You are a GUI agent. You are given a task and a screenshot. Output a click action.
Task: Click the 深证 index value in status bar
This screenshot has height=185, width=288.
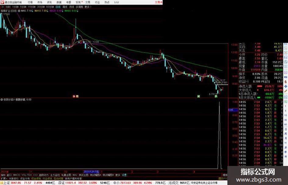click(x=71, y=183)
